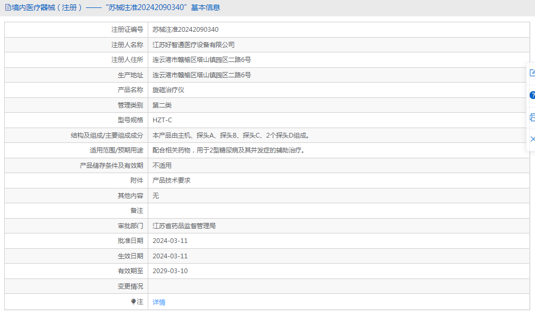Click the 变更情况 label
The width and height of the screenshot is (535, 315).
pyautogui.click(x=130, y=286)
